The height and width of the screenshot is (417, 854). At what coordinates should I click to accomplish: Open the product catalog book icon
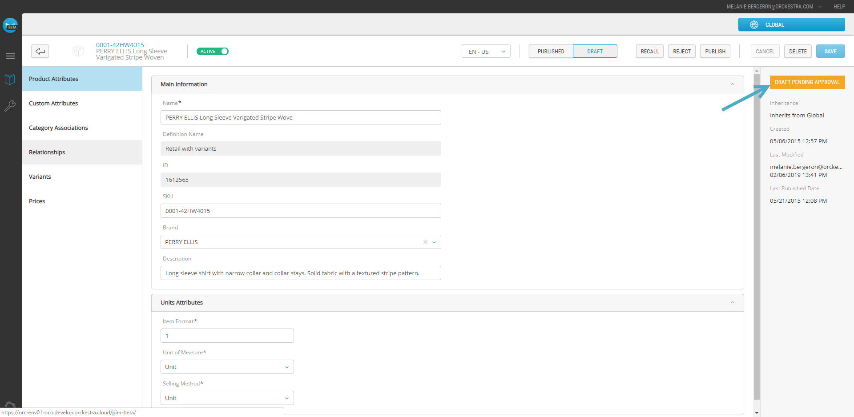point(10,80)
